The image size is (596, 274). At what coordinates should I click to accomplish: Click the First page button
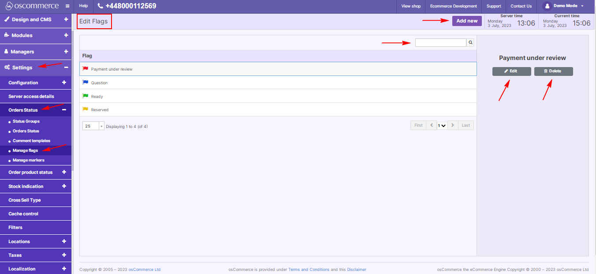[418, 125]
